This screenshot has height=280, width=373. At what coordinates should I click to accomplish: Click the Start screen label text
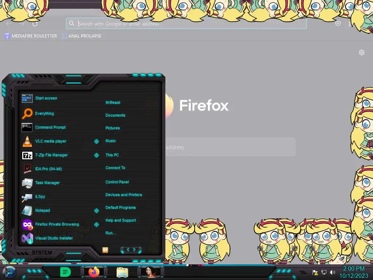pos(46,98)
